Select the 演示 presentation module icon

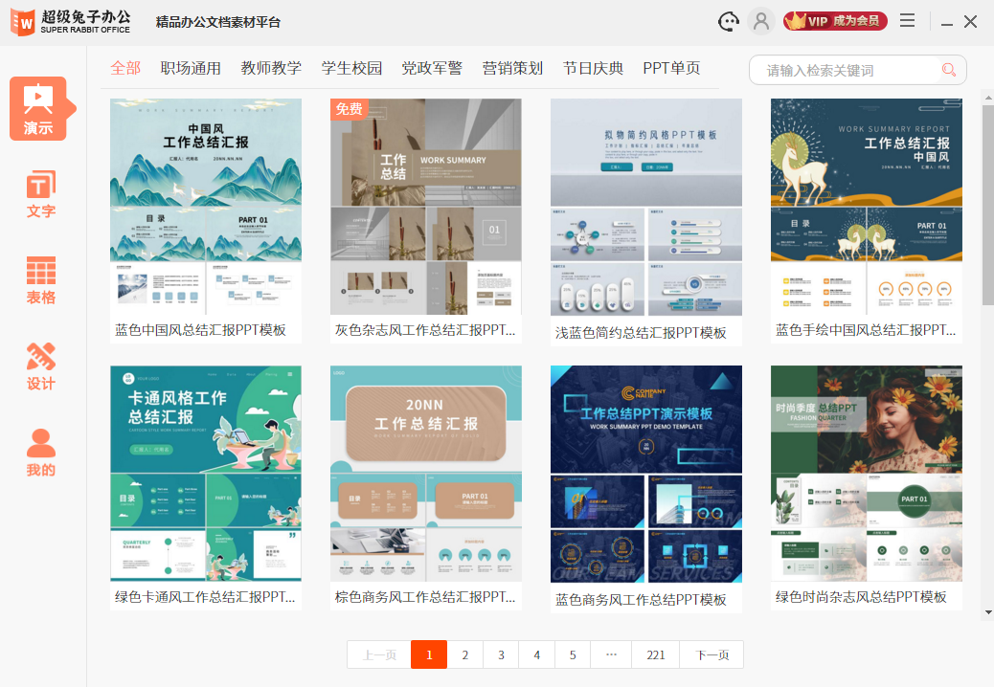40,108
